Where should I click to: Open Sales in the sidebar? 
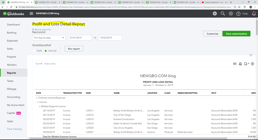point(10,49)
